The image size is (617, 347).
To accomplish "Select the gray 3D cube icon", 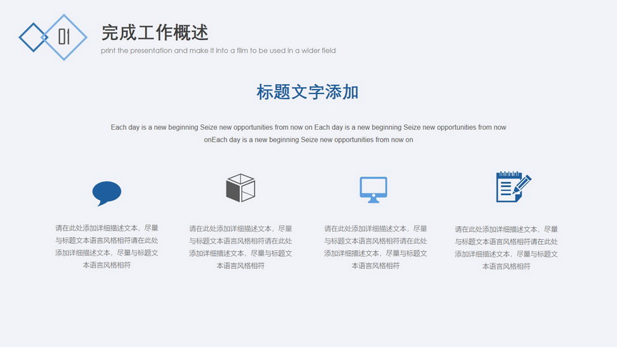I will coord(241,188).
